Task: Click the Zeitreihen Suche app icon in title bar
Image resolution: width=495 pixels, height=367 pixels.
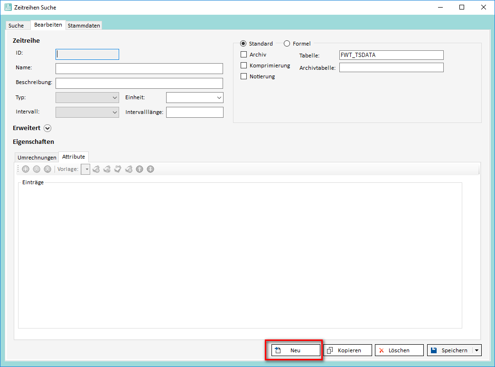Action: pos(8,7)
